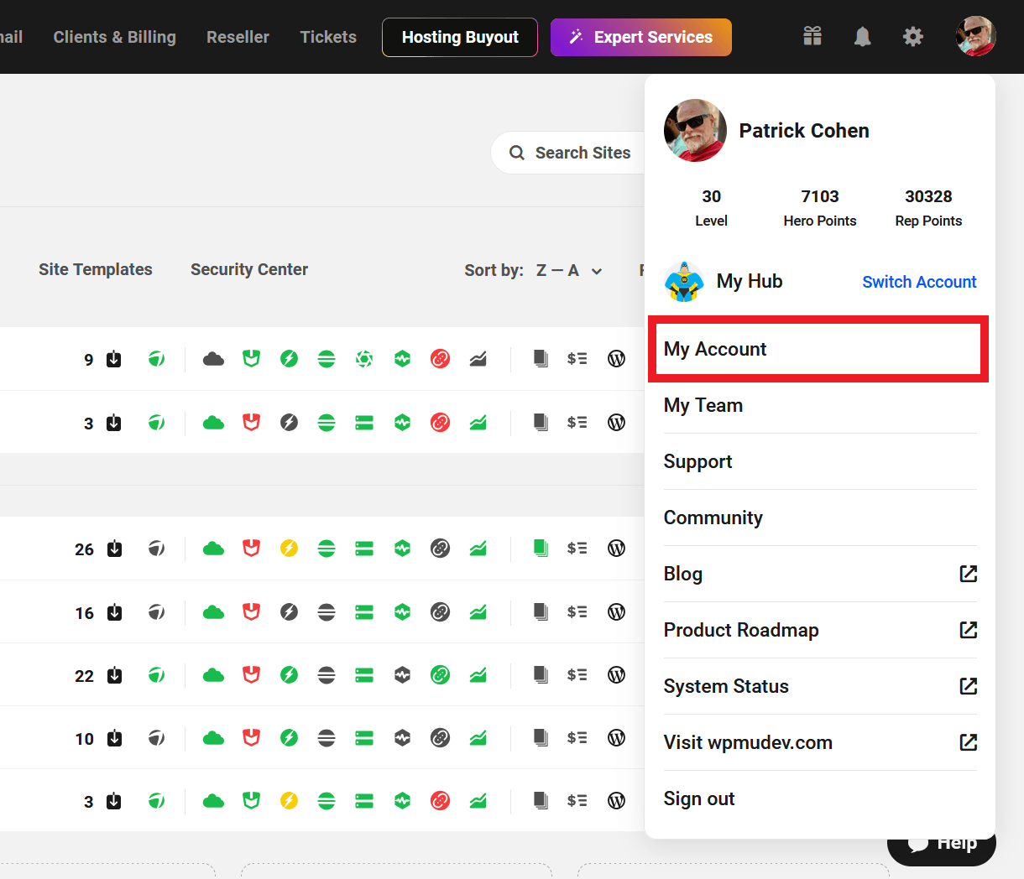
Task: Click updates icon in row with 26
Action: pyautogui.click(x=114, y=549)
